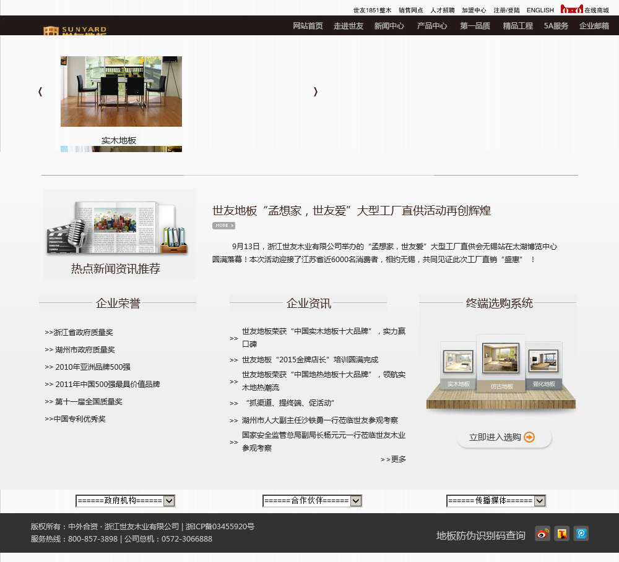Viewport: 619px width, 562px height.
Task: Switch to the ENGLISH version
Action: [540, 11]
